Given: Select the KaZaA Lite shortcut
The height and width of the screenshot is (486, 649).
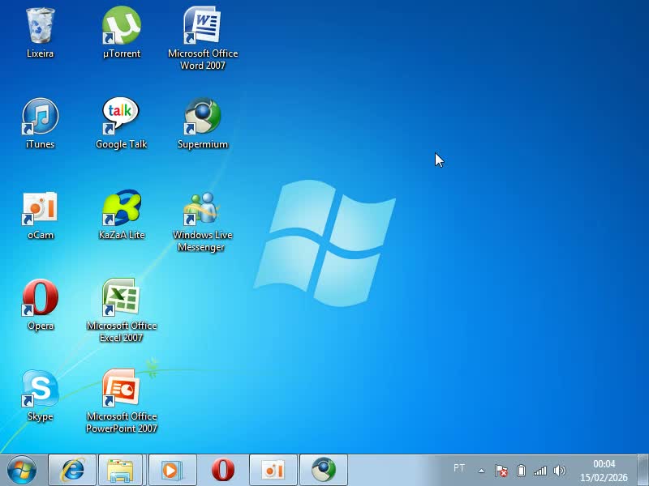Looking at the screenshot, I should point(121,208).
